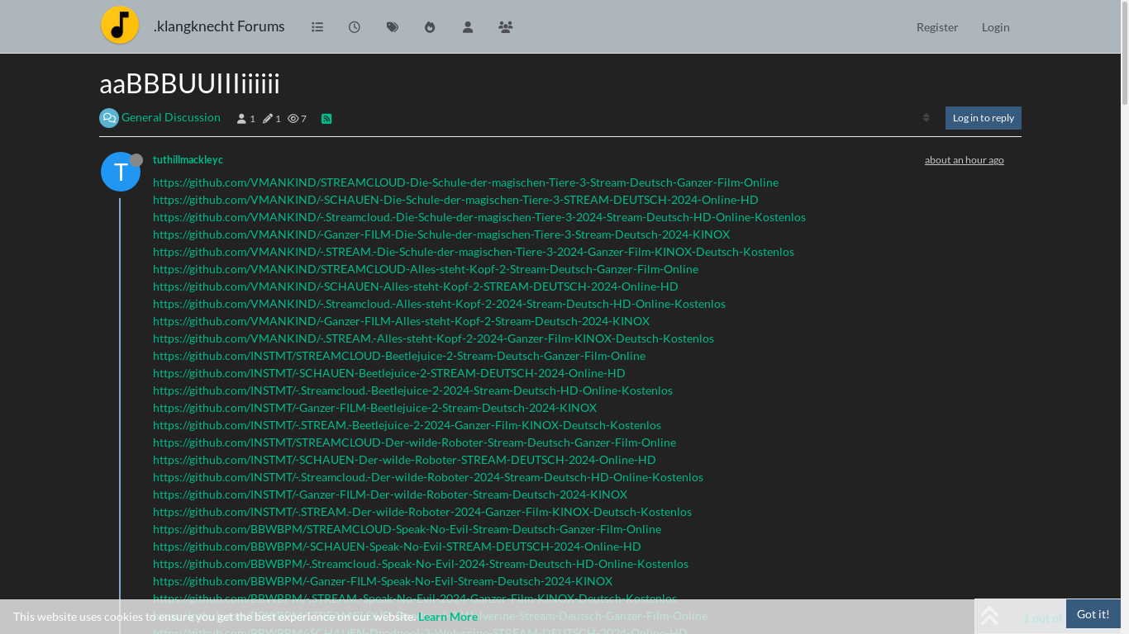Open the INSTMT STREAMCLOUD Der-wilde-Roboter link
The width and height of the screenshot is (1129, 634).
click(414, 442)
